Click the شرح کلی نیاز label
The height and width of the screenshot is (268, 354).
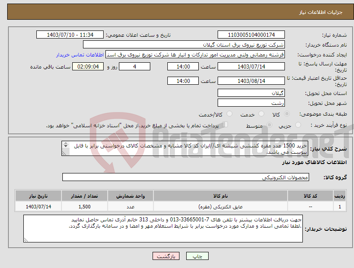tap(328, 149)
